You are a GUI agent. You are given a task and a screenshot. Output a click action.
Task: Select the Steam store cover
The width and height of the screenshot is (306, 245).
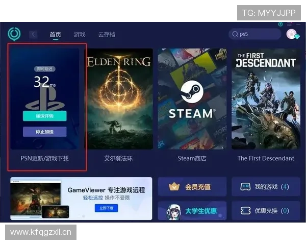click(x=192, y=99)
